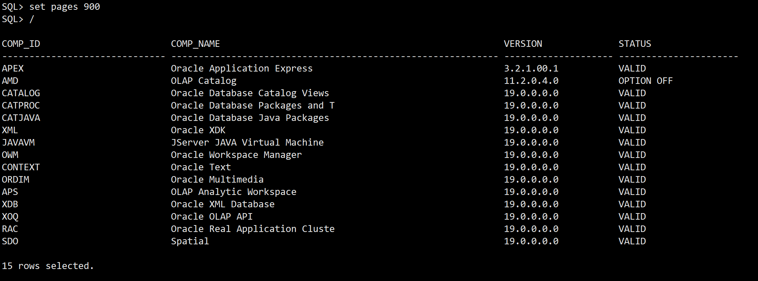Image resolution: width=758 pixels, height=281 pixels.
Task: Select 'Oracle Text' component name
Action: pos(201,167)
